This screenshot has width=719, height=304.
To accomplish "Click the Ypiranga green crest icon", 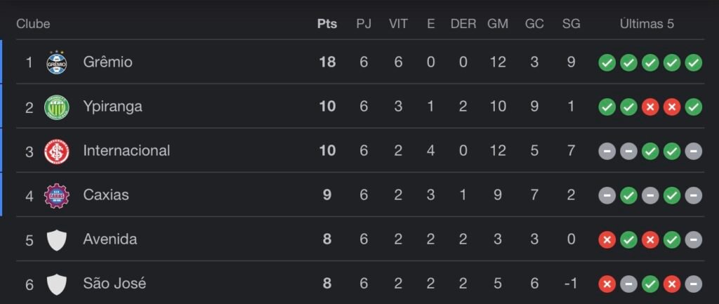I will click(x=56, y=107).
